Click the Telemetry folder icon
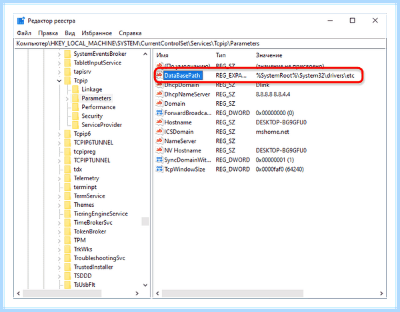This screenshot has width=400, height=312. (67, 178)
